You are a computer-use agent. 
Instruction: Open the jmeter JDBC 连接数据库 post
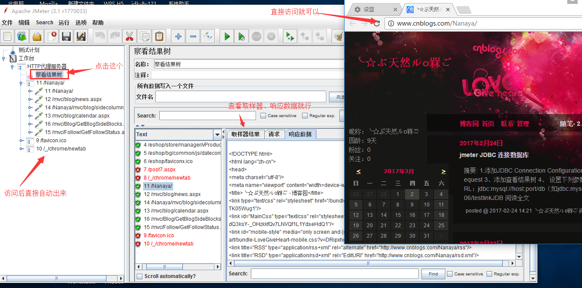click(494, 155)
